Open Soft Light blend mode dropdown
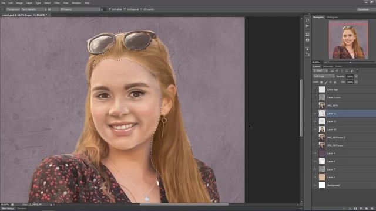 pos(324,76)
